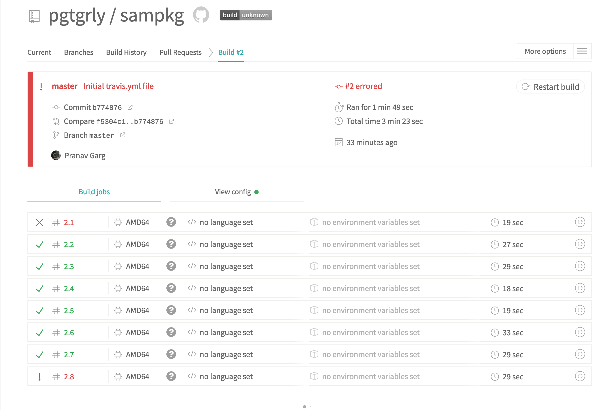Click Pranav Garg's avatar thumbnail
The height and width of the screenshot is (410, 600).
coord(56,155)
